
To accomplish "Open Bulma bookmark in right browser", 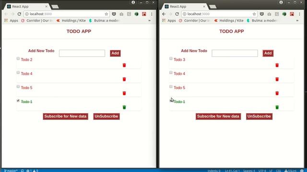I will (x=262, y=21).
